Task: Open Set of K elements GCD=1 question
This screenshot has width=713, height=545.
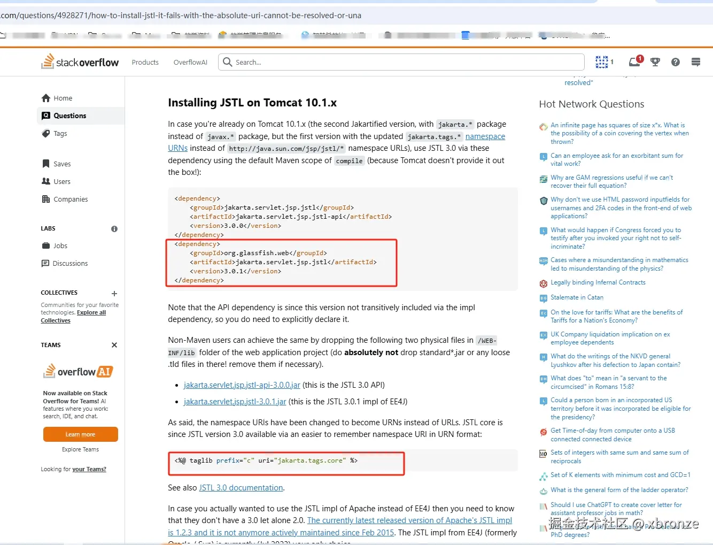Action: pos(621,475)
